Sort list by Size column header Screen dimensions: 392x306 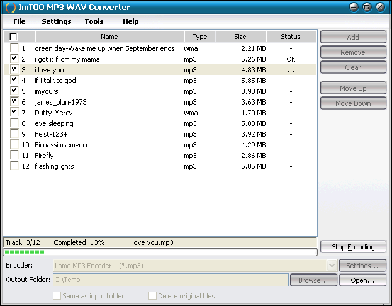coord(240,37)
